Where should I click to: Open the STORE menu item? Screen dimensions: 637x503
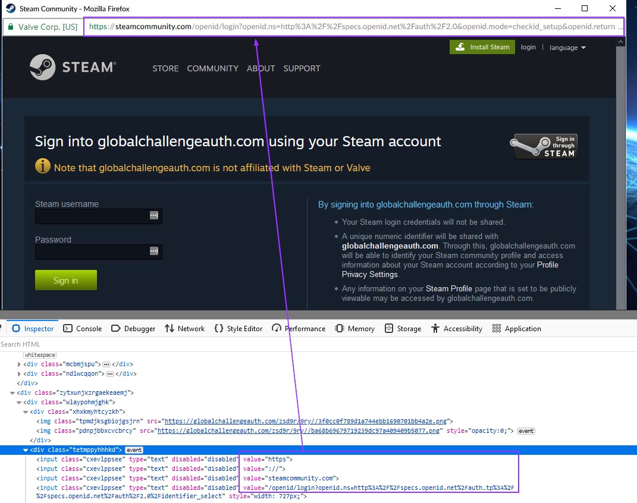pyautogui.click(x=165, y=68)
